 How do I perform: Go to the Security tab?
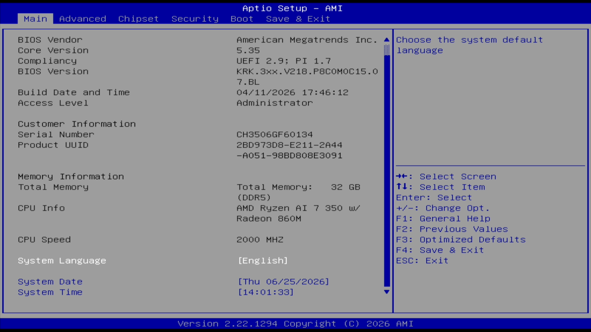click(195, 19)
